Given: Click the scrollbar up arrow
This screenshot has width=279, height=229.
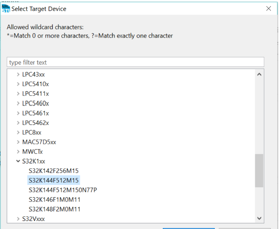Looking at the screenshot, I should tap(259, 74).
